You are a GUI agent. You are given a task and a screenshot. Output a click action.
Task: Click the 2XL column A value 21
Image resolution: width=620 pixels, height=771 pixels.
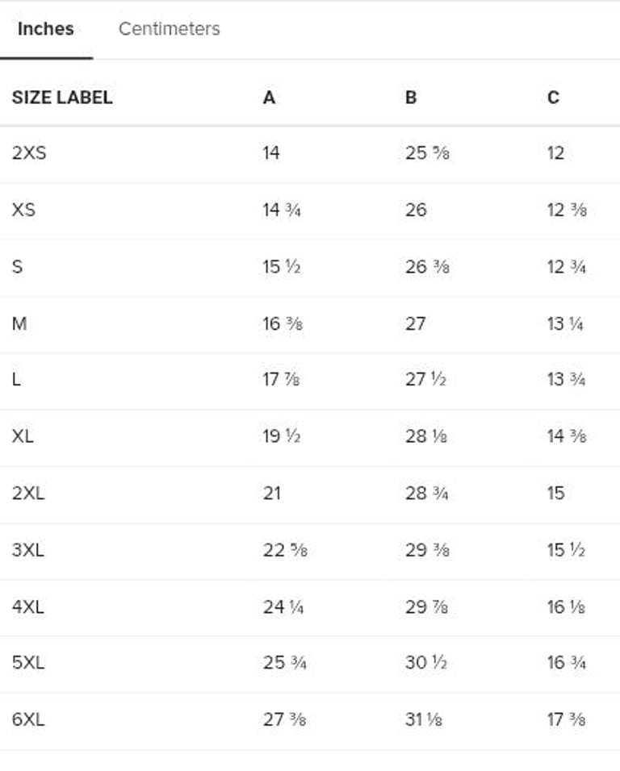(x=272, y=493)
